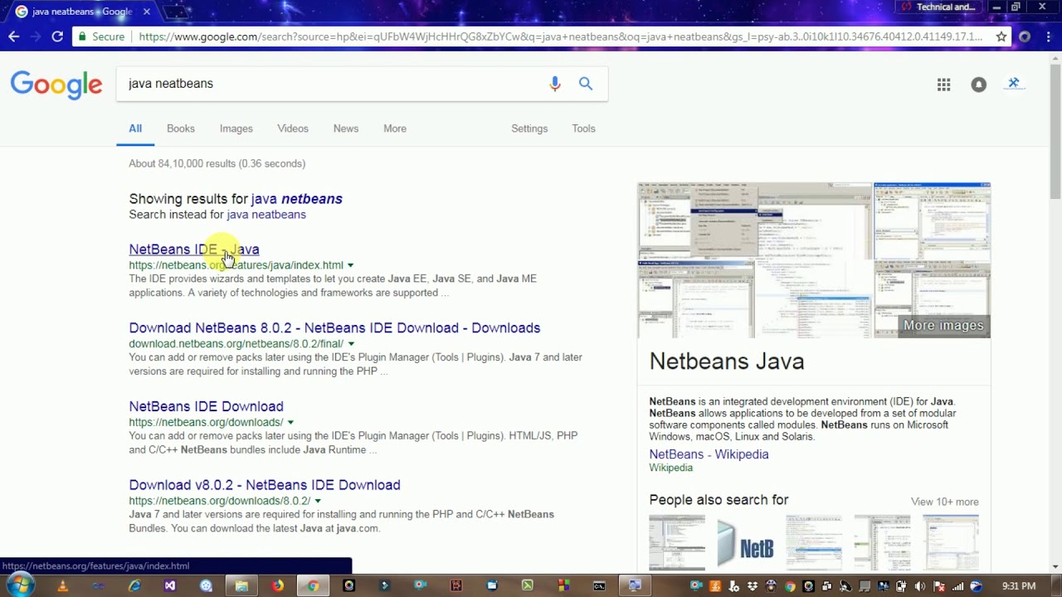Switch to Videos results tab
The height and width of the screenshot is (597, 1062).
293,129
